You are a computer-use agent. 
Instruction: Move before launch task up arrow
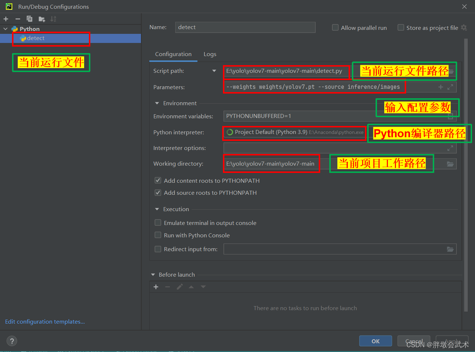click(191, 287)
